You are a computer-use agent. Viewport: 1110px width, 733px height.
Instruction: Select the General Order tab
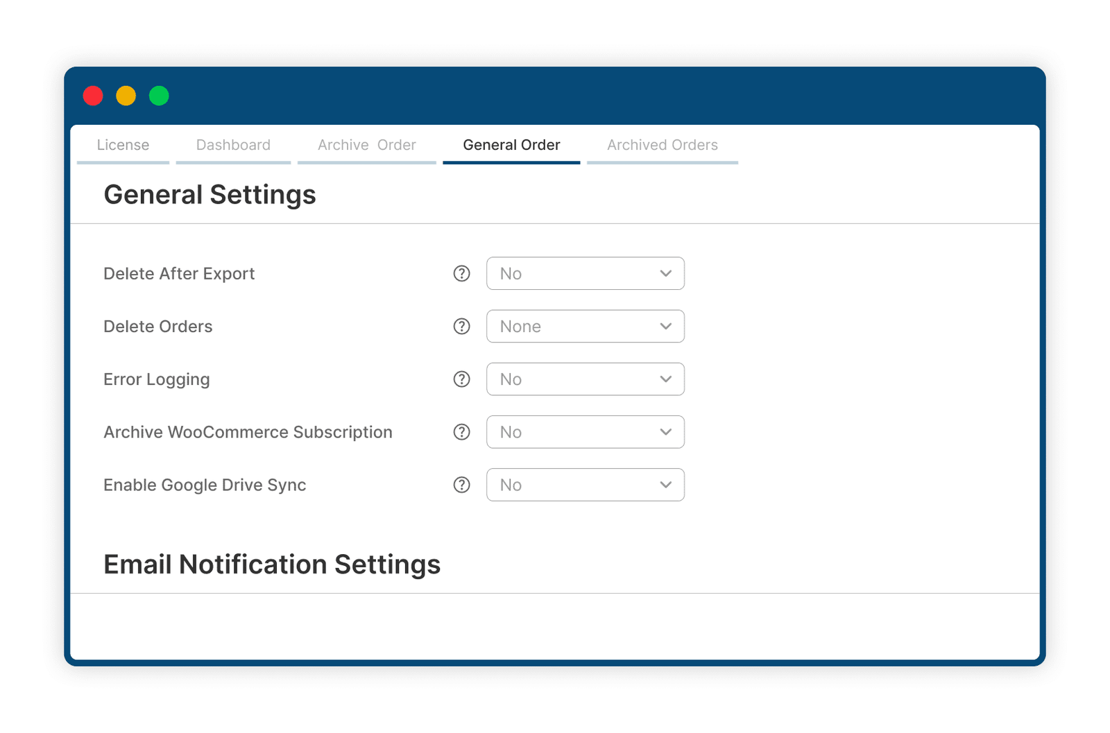[x=511, y=146]
